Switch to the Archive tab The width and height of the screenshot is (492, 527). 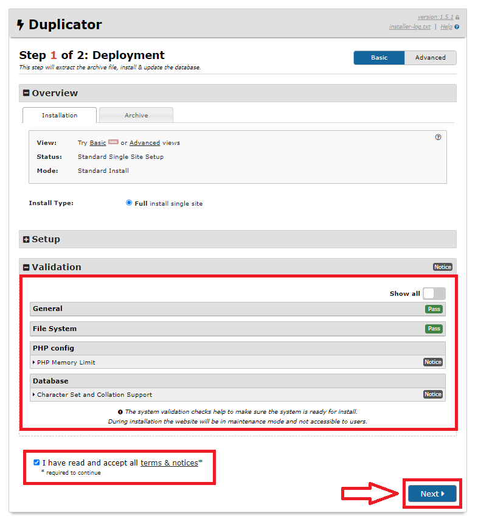tap(136, 115)
